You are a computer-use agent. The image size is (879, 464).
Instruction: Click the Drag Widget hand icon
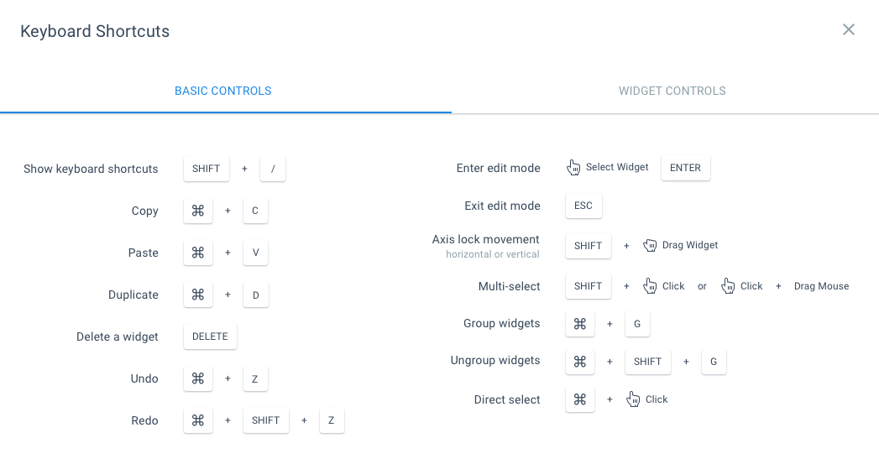(x=650, y=245)
